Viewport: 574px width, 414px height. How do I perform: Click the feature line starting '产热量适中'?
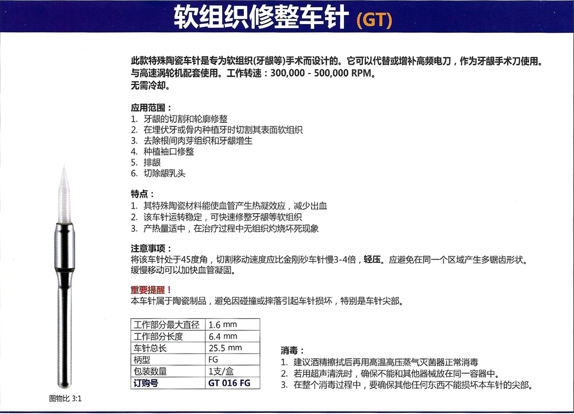231,229
